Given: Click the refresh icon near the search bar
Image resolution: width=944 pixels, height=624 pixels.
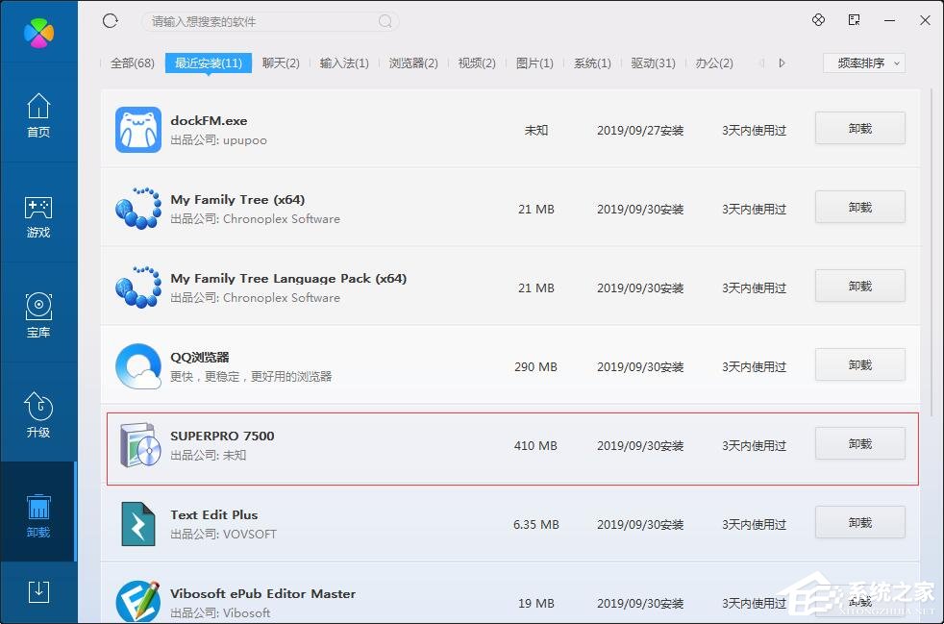Looking at the screenshot, I should (110, 20).
